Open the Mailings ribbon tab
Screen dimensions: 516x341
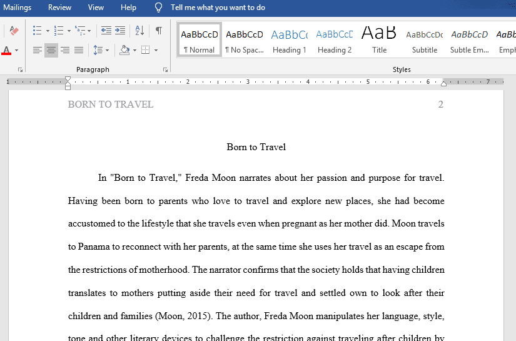pyautogui.click(x=16, y=8)
